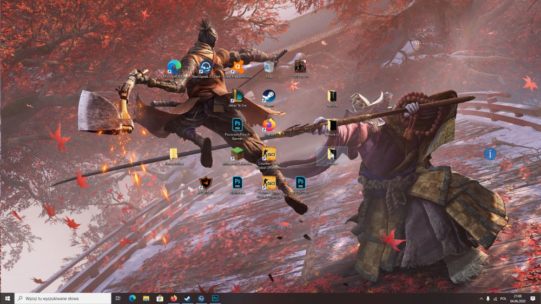Open the Action Center notifications
This screenshot has width=541, height=304.
click(533, 299)
